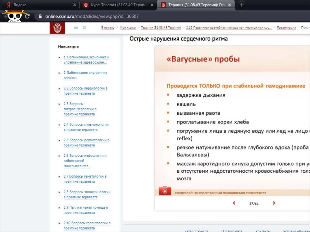310x232 pixels.
Task: Close the Курс: Терапия tab
Action: (152, 5)
